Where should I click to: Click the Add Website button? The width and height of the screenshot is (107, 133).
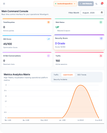tap(86, 4)
